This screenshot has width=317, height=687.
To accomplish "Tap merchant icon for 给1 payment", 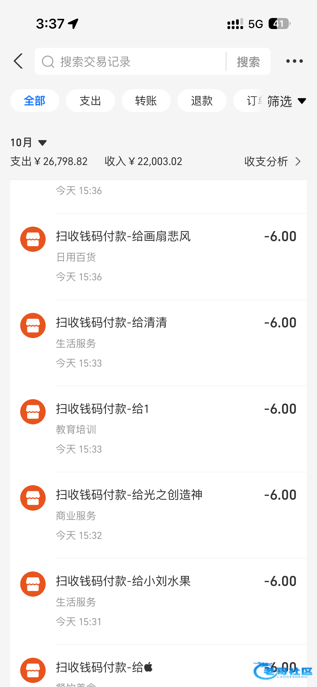I will [33, 412].
